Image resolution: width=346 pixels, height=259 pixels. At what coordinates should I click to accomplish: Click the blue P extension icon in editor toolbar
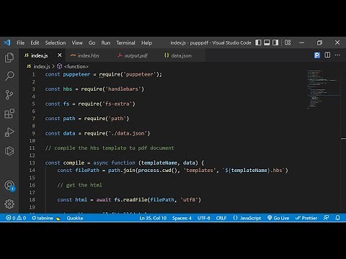tap(317, 55)
